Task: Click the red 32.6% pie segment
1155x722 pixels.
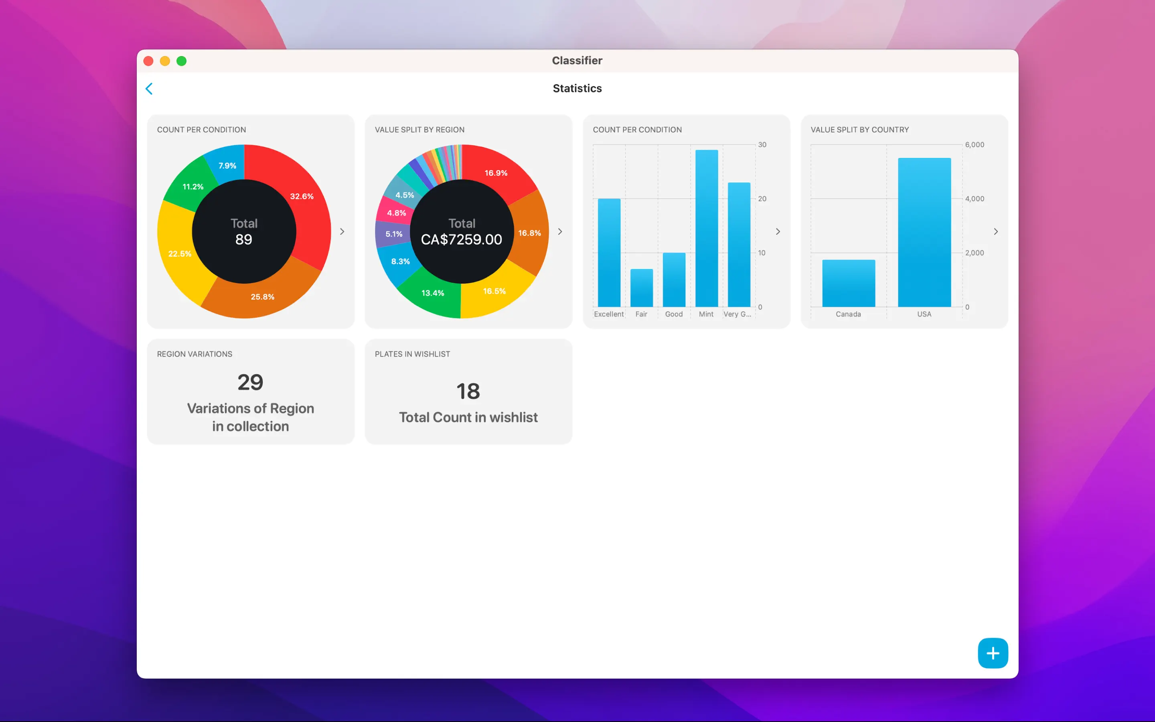Action: pyautogui.click(x=302, y=196)
